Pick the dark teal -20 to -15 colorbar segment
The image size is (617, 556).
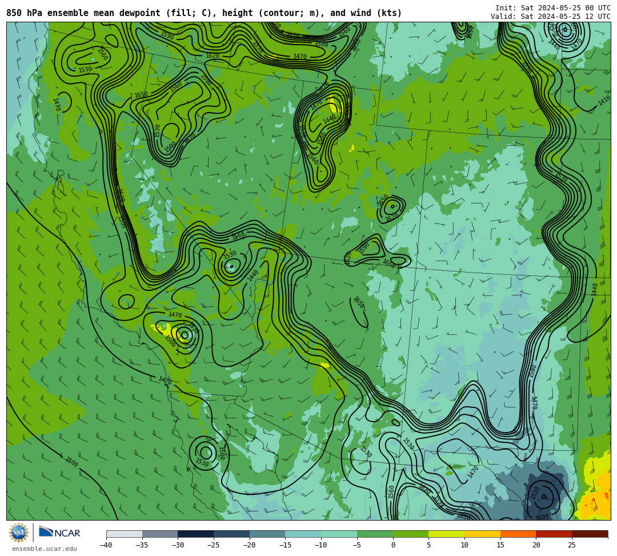click(267, 534)
